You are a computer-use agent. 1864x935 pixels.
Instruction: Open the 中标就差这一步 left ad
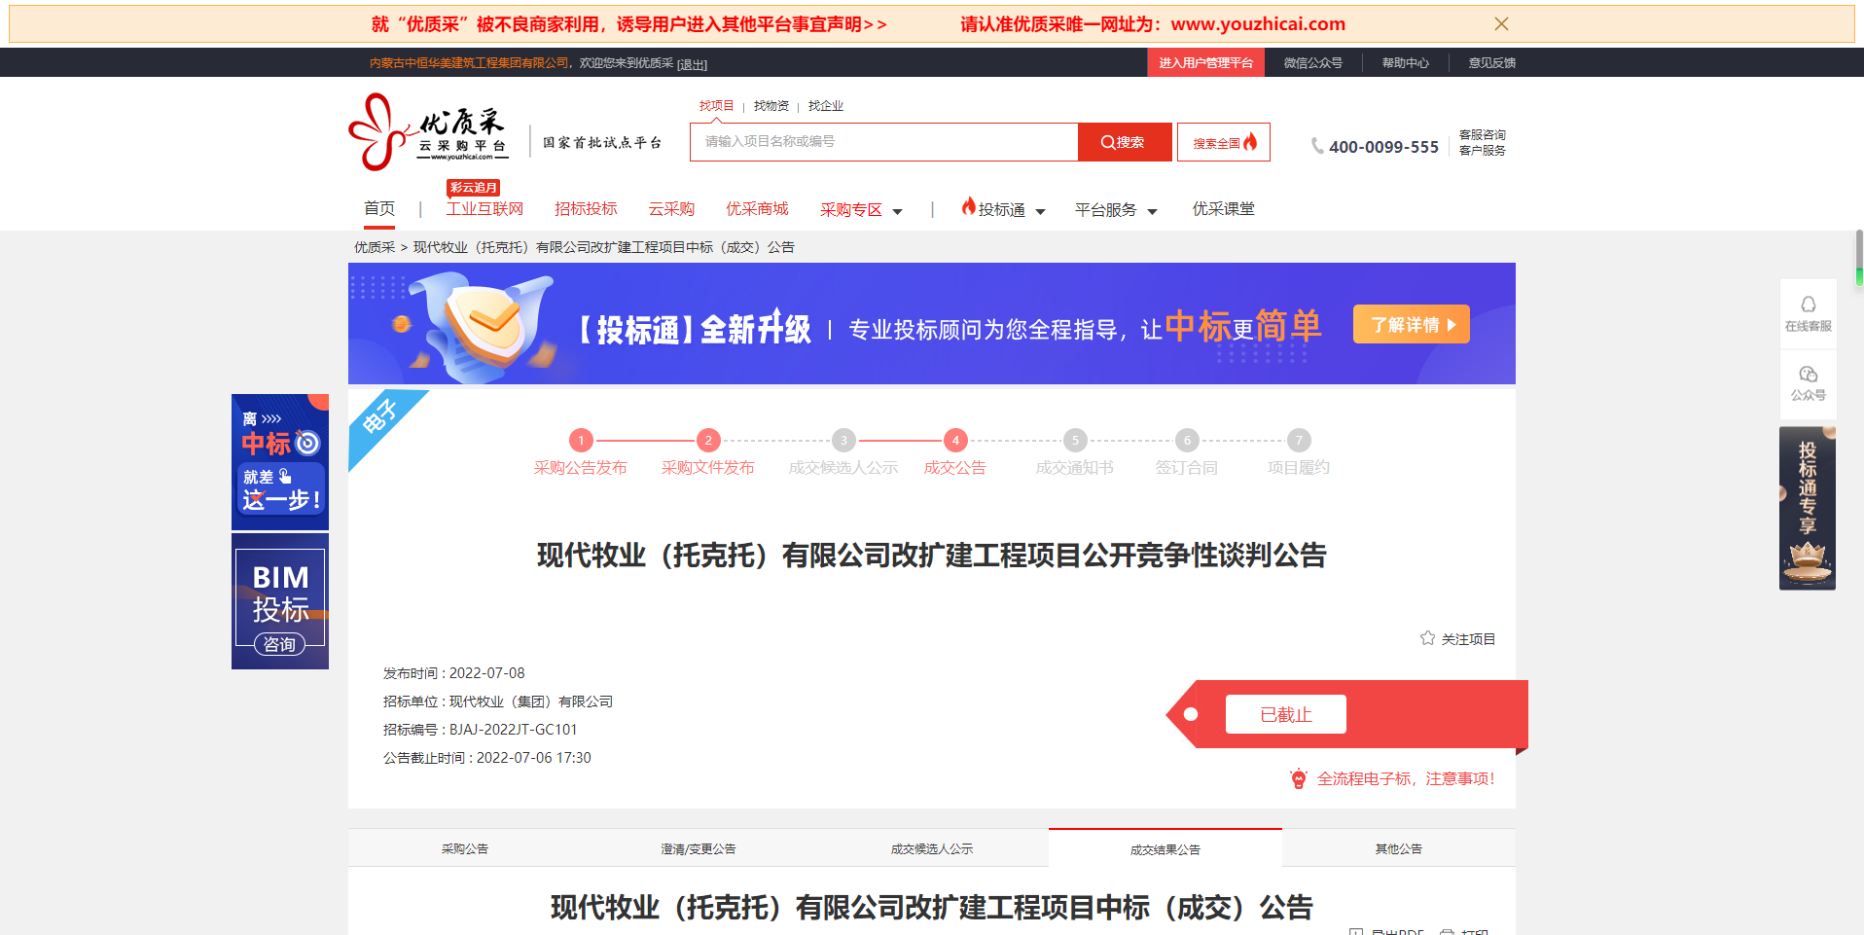coord(280,462)
